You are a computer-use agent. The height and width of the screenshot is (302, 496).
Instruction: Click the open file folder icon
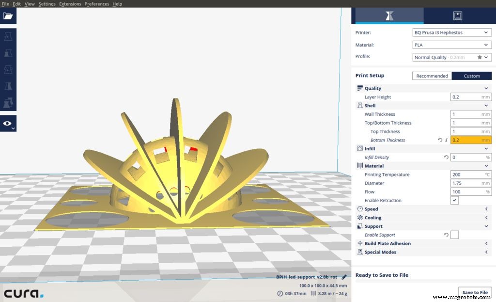click(x=8, y=16)
